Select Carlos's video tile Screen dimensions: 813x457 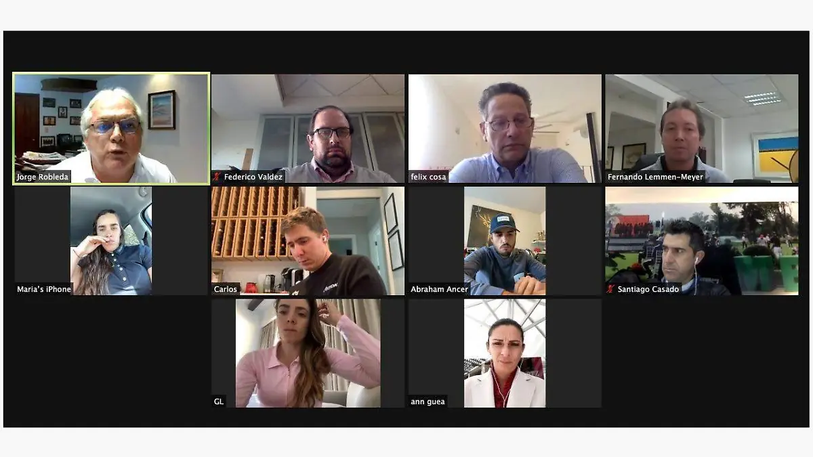point(308,241)
